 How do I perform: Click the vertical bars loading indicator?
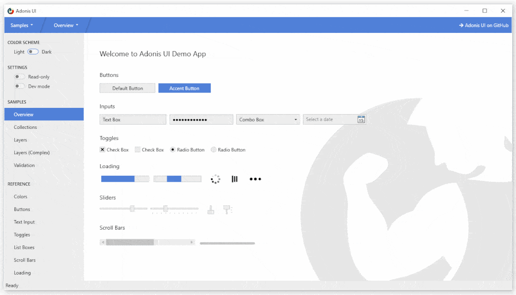[x=234, y=179]
